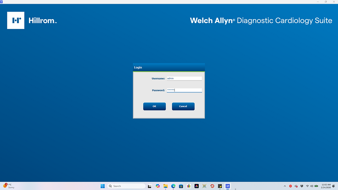Restore down the application window
The height and width of the screenshot is (190, 338).
[x=326, y=2]
